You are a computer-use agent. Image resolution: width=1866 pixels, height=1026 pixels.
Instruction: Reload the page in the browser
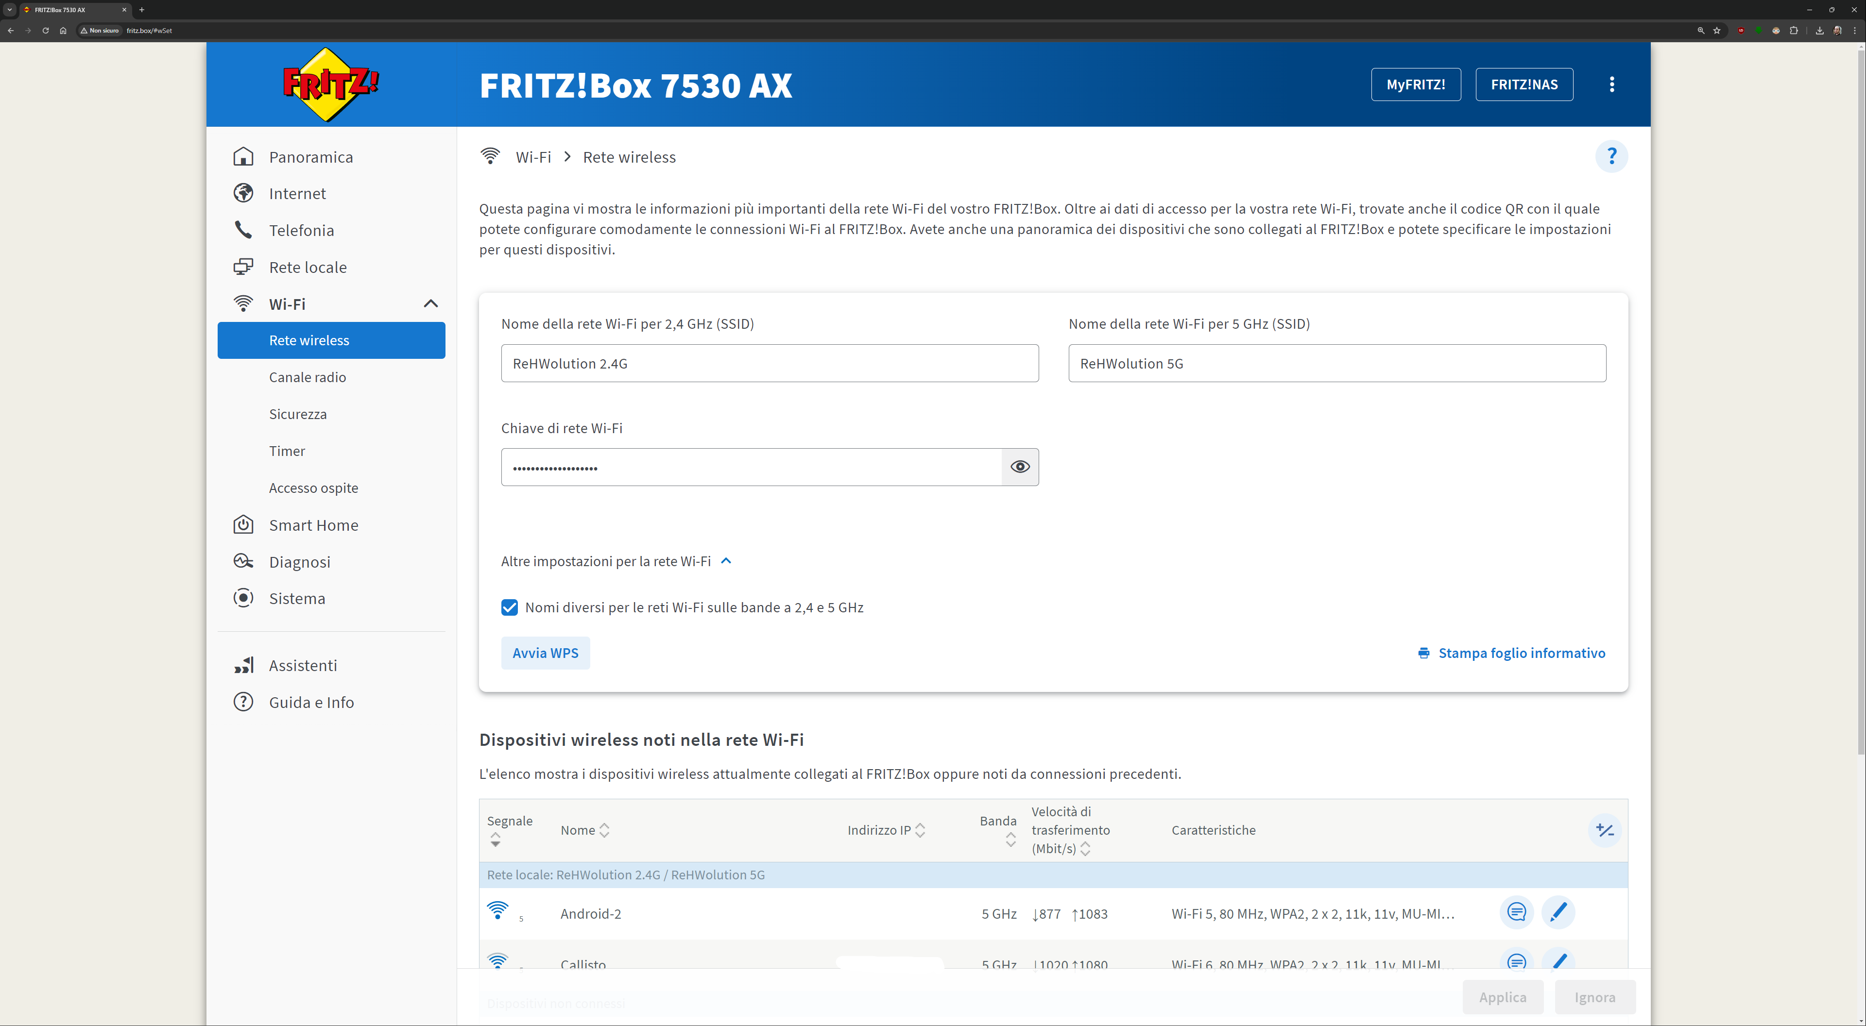46,31
